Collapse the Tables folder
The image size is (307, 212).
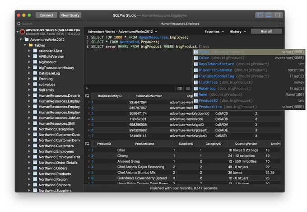tap(25, 45)
